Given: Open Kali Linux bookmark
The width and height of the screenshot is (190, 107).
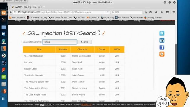Looking at the screenshot, I should pyautogui.click(x=54, y=18).
